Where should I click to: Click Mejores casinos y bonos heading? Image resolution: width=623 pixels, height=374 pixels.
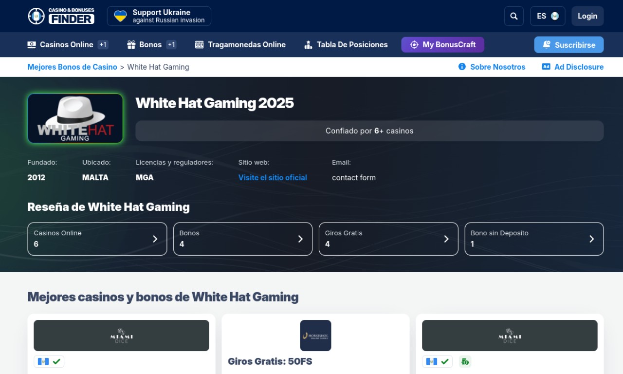[x=163, y=297]
